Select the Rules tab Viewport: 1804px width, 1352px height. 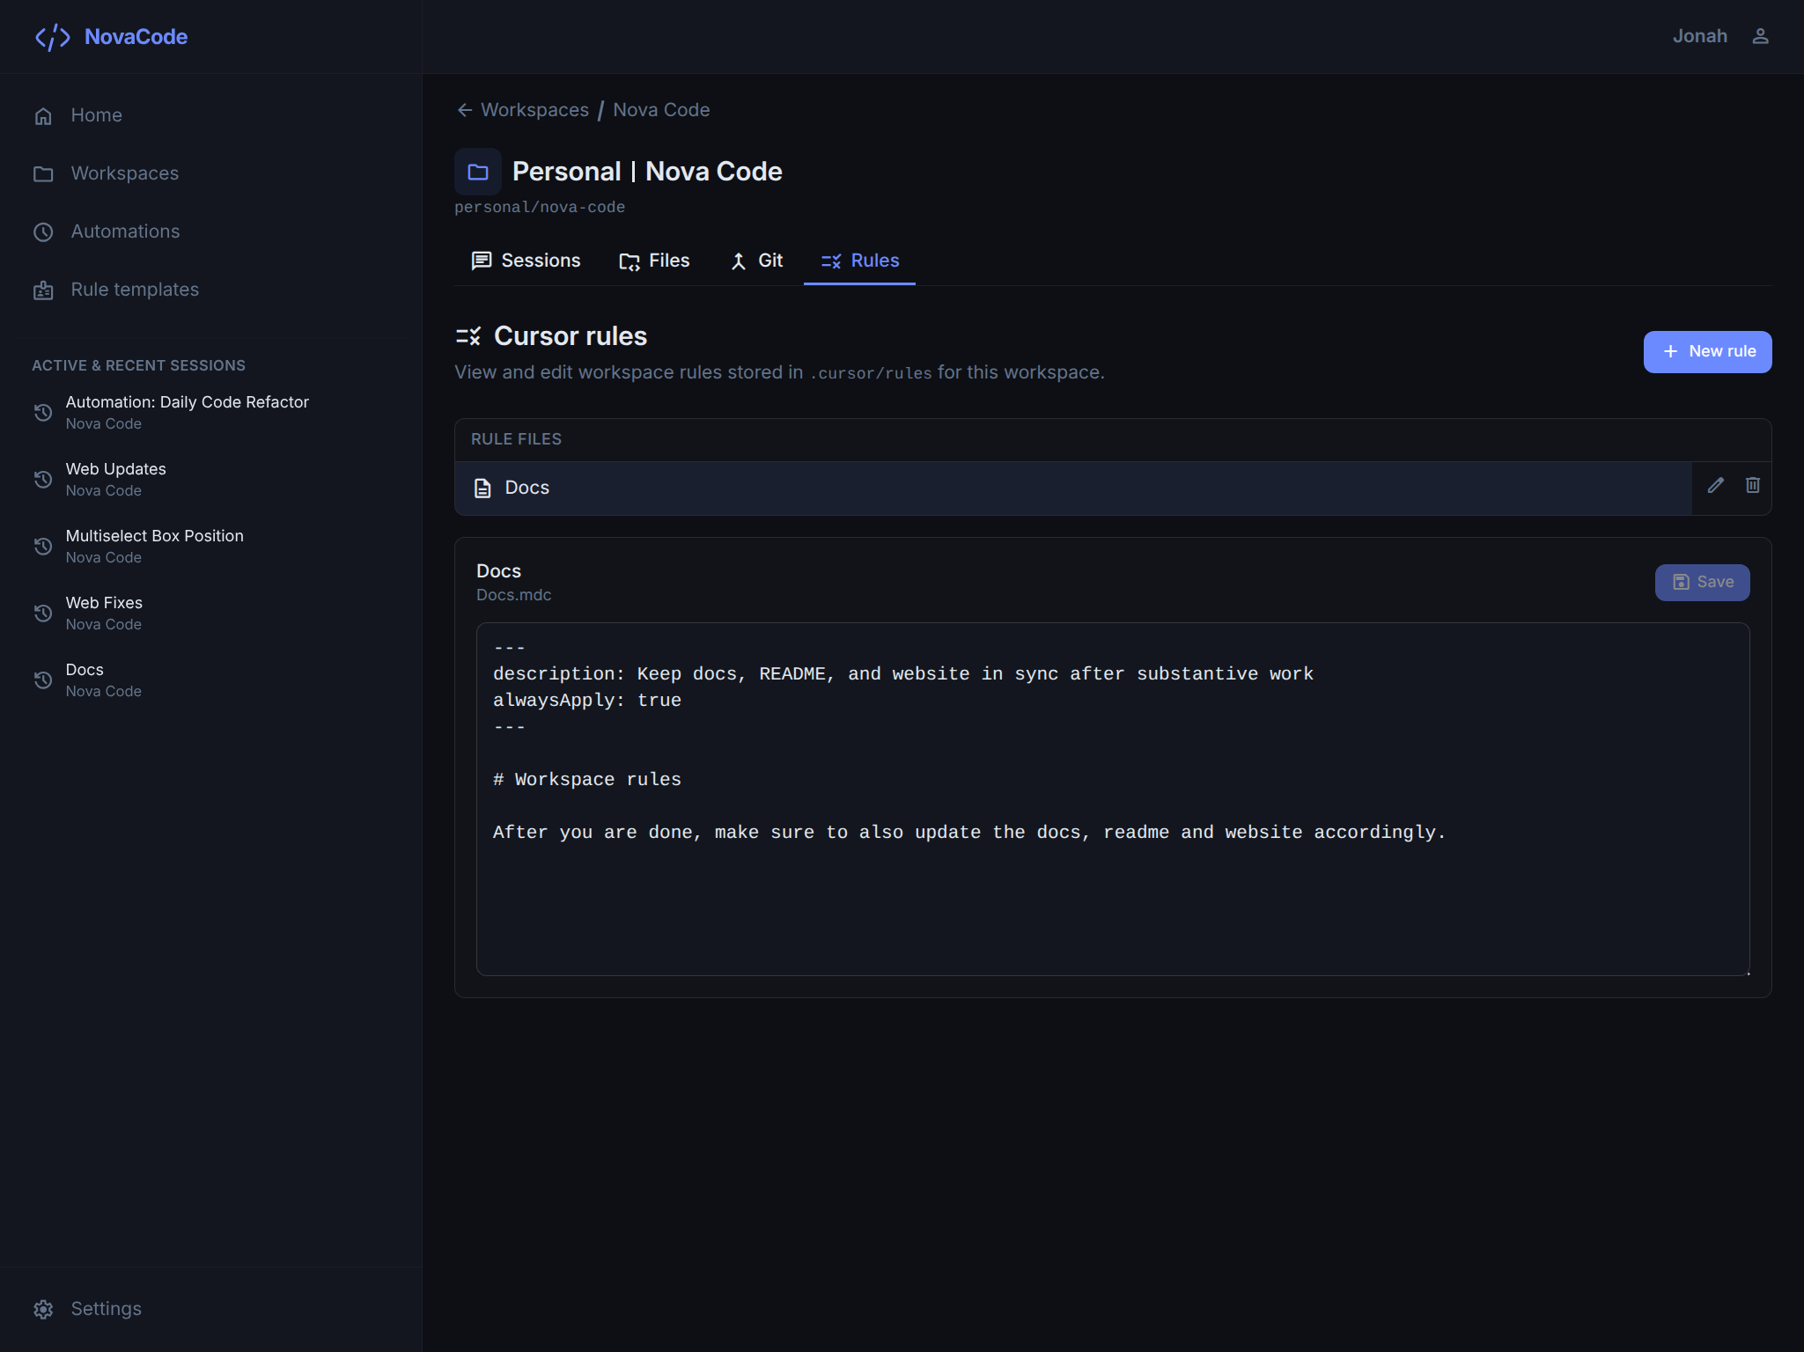click(859, 261)
